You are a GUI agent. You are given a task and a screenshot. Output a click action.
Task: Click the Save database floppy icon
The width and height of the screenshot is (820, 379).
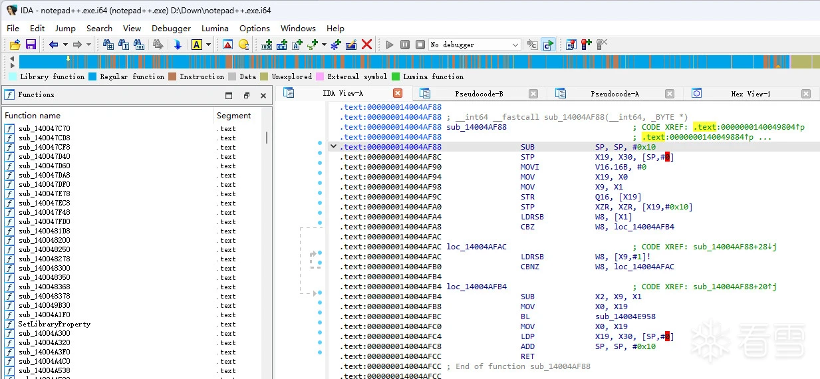coord(31,45)
